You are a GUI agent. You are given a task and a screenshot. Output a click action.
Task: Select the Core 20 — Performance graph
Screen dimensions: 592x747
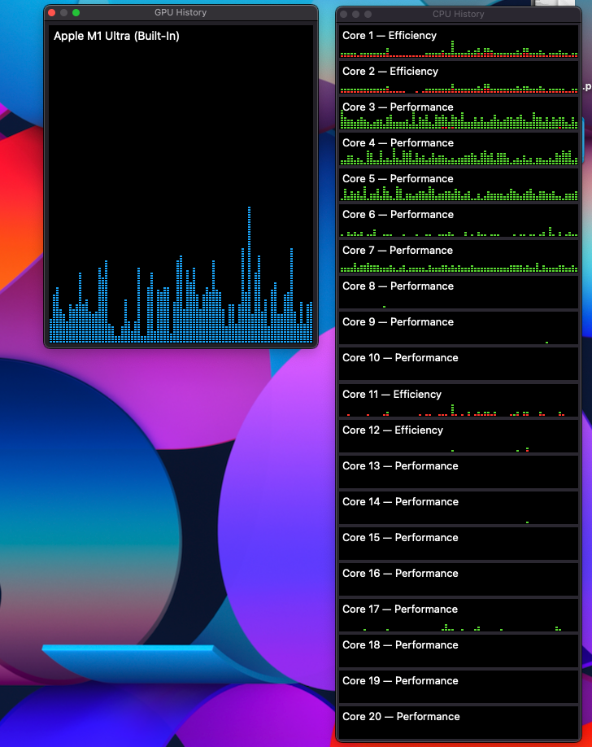(x=458, y=724)
